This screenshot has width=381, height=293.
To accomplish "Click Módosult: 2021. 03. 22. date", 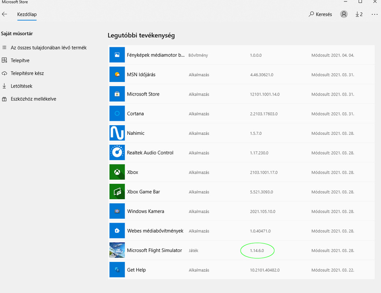I will pos(333,270).
